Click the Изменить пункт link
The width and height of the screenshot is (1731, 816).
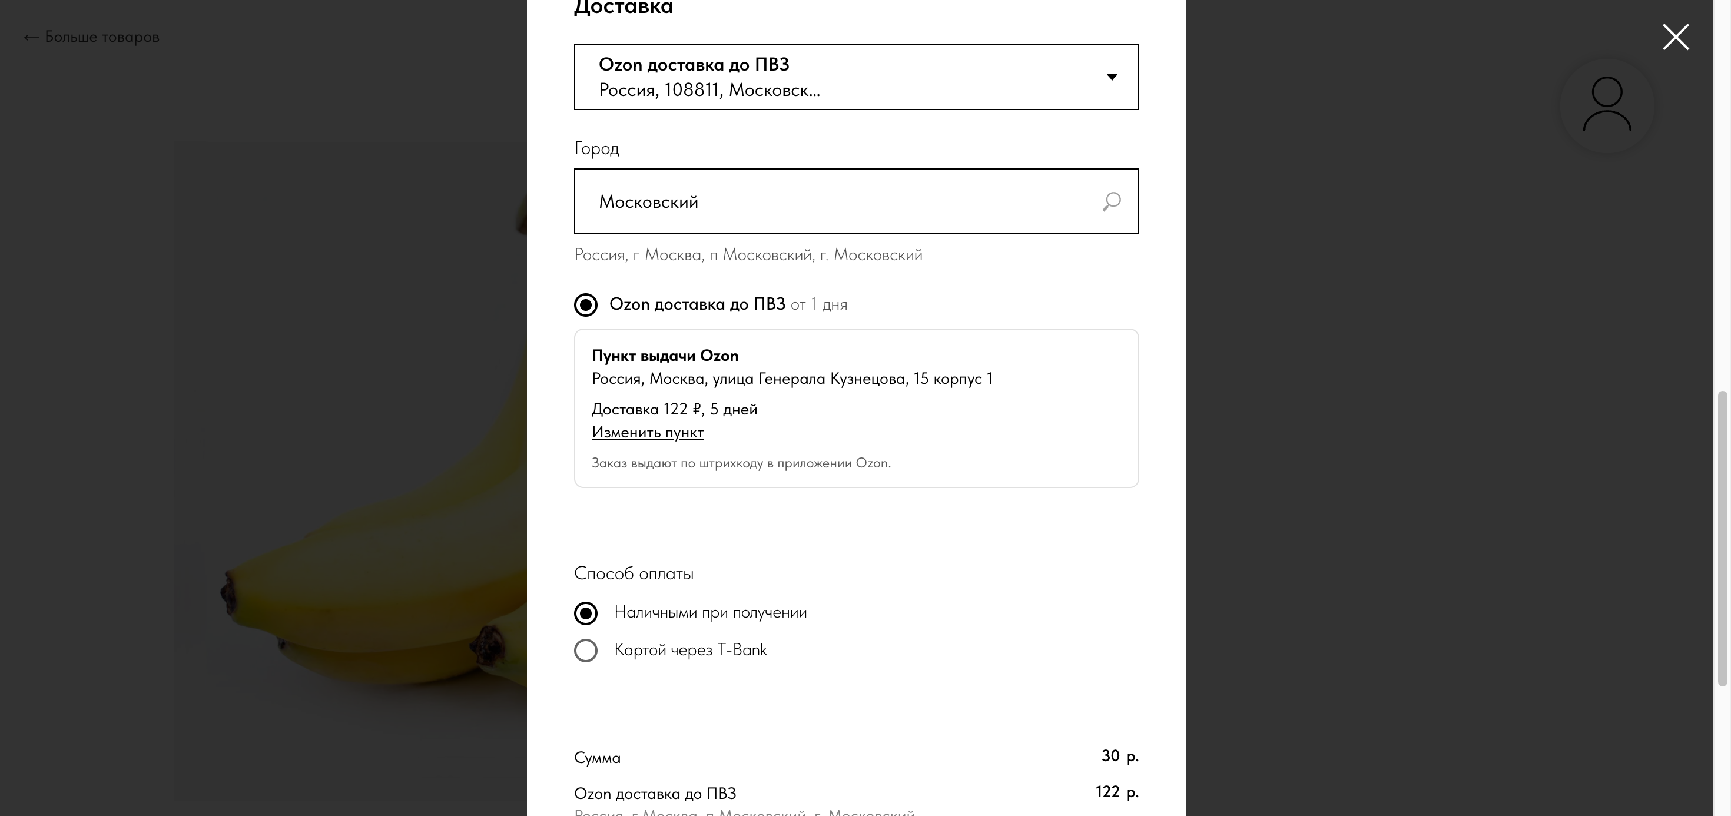pyautogui.click(x=648, y=432)
